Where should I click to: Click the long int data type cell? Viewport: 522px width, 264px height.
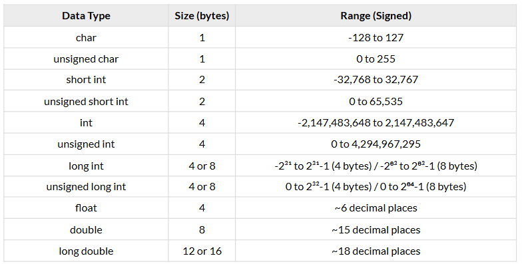pyautogui.click(x=86, y=166)
